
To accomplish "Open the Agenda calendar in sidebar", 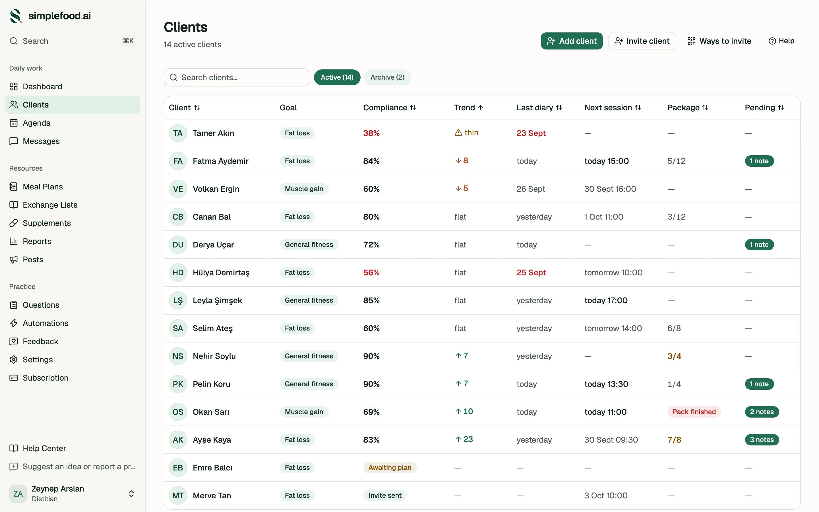I will tap(72, 123).
